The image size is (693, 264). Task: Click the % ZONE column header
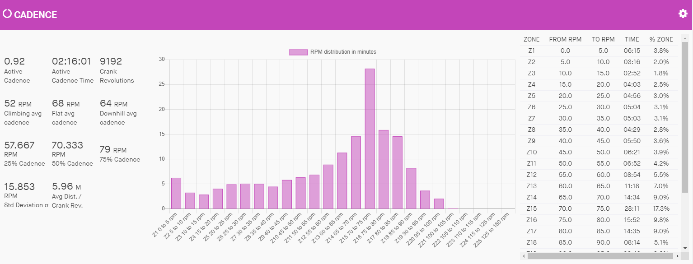[x=661, y=39]
